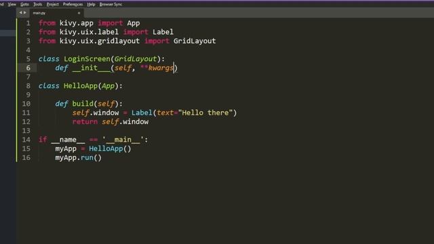Screen dimensions: 434x244
Task: Click line number 16 in gutter
Action: pos(26,157)
